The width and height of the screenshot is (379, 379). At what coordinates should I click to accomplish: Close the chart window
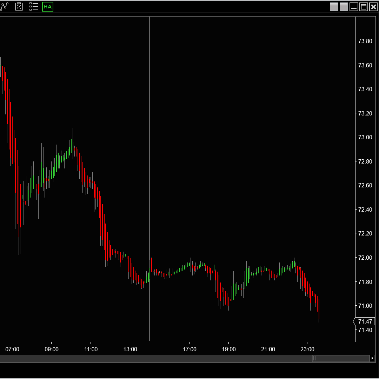tap(373, 7)
